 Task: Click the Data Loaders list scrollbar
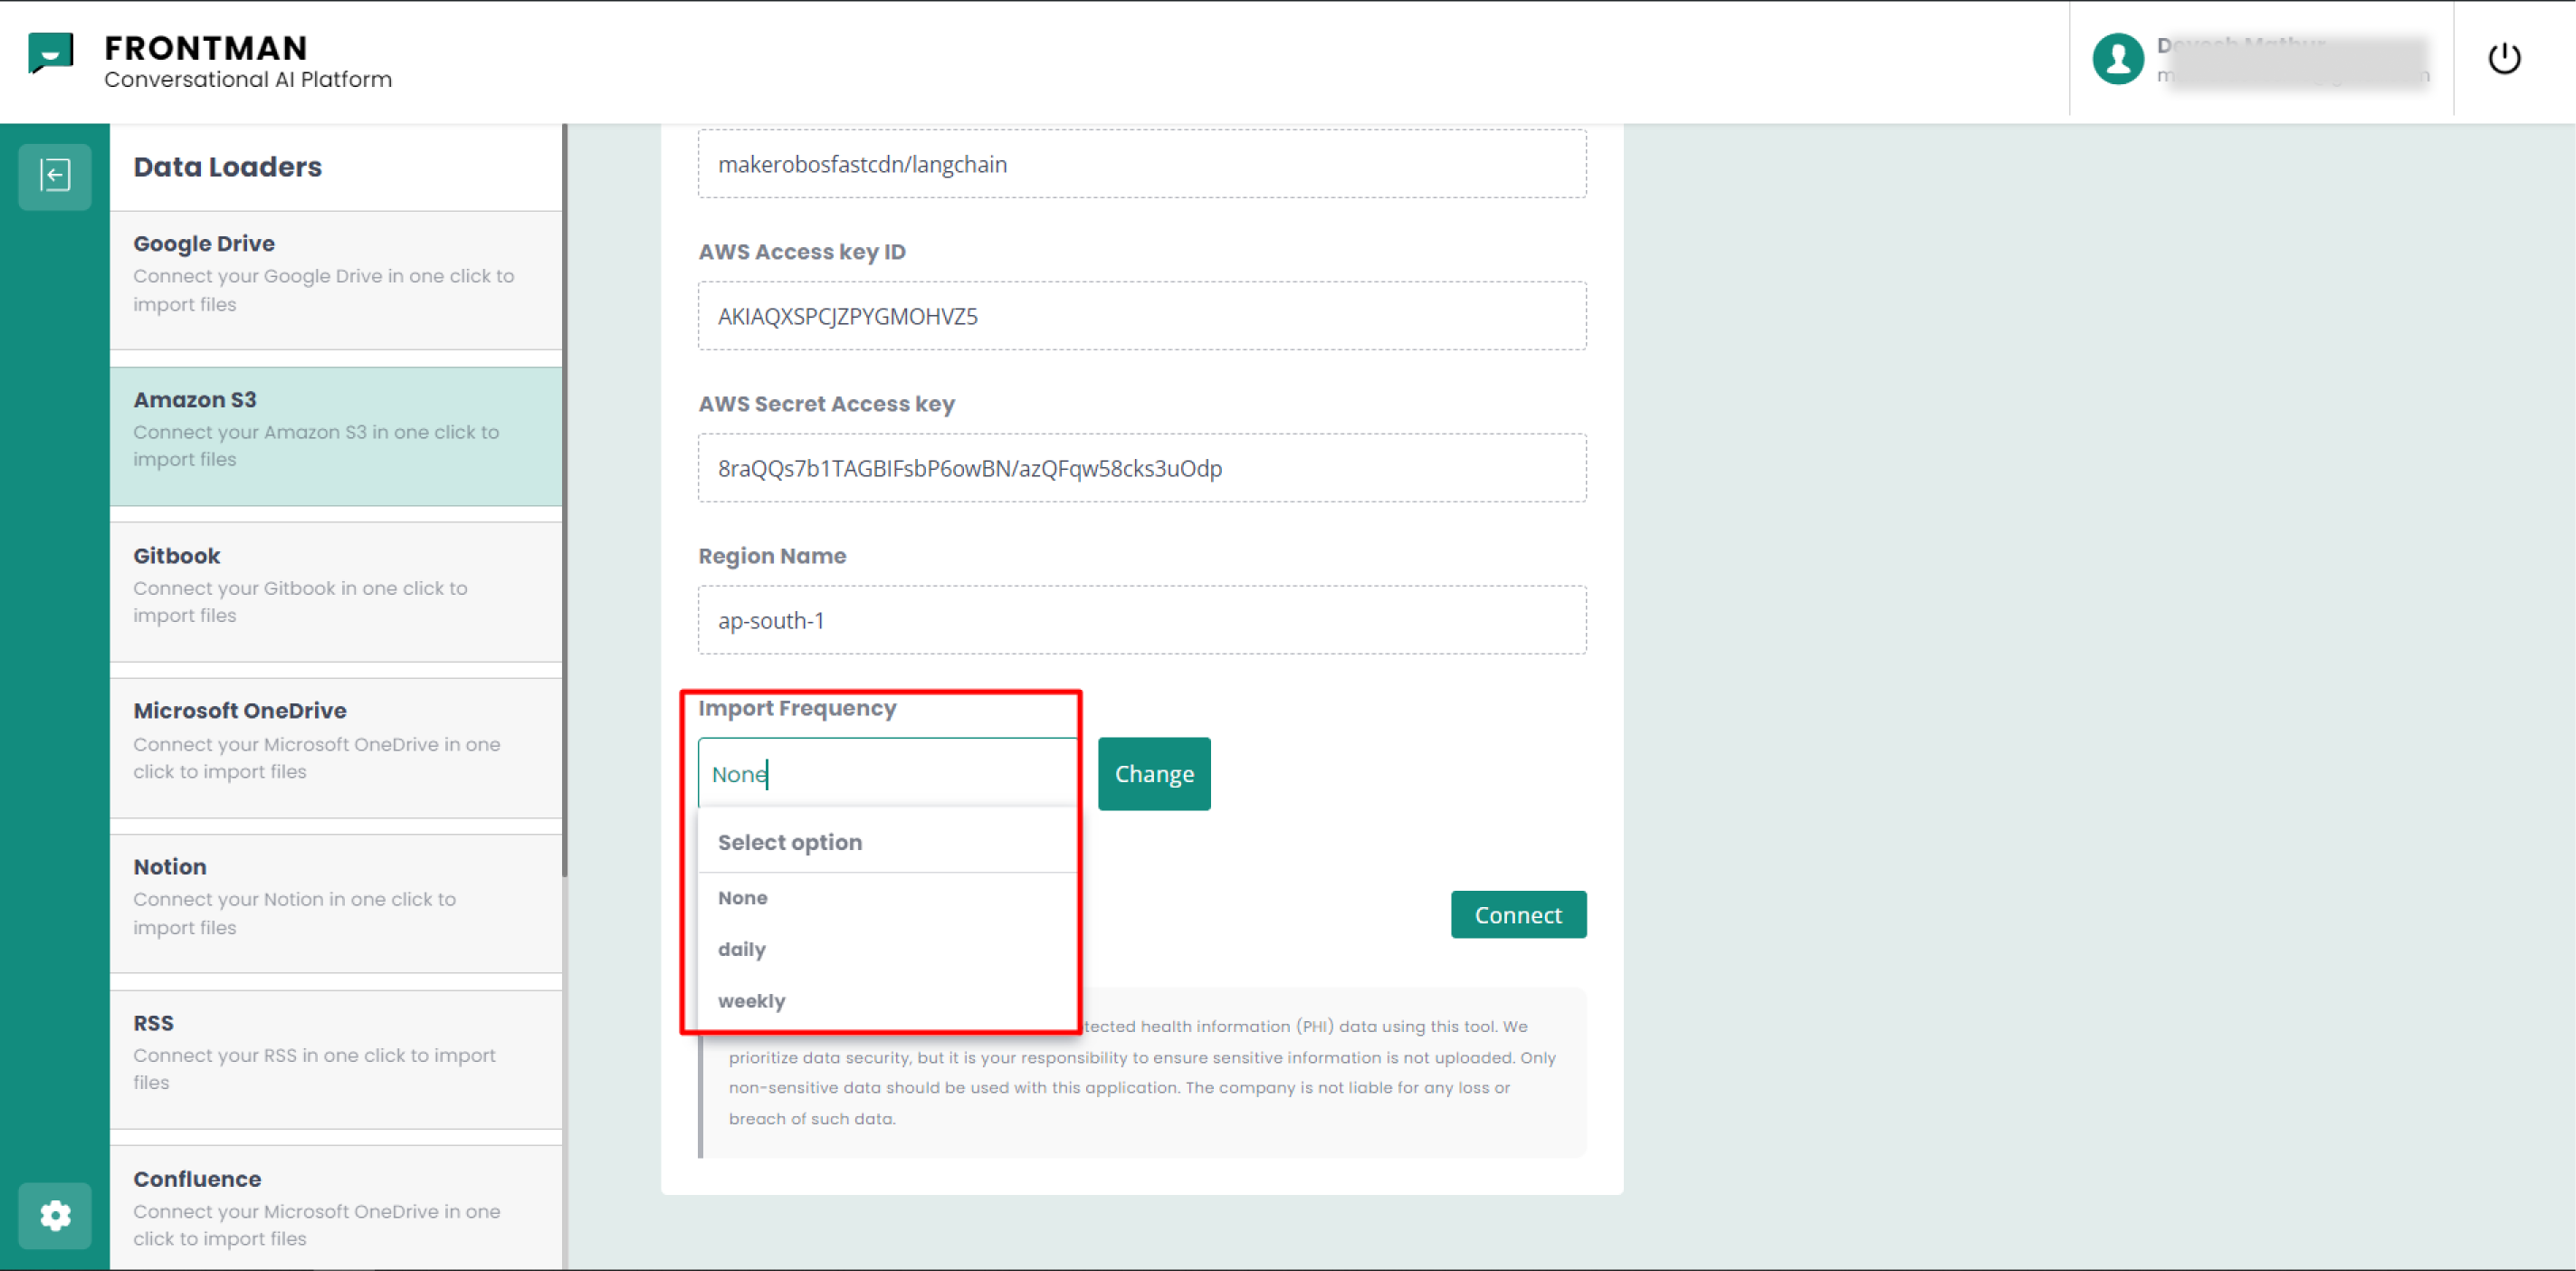565,500
